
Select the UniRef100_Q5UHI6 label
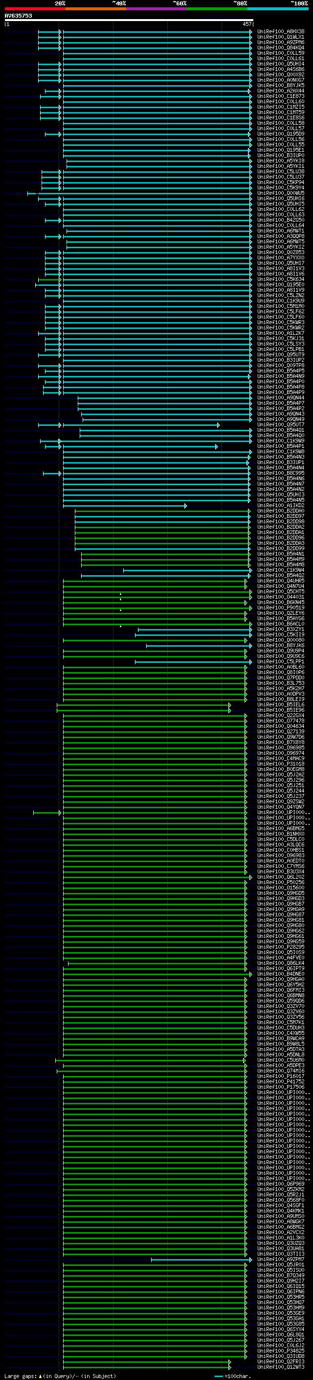click(281, 198)
